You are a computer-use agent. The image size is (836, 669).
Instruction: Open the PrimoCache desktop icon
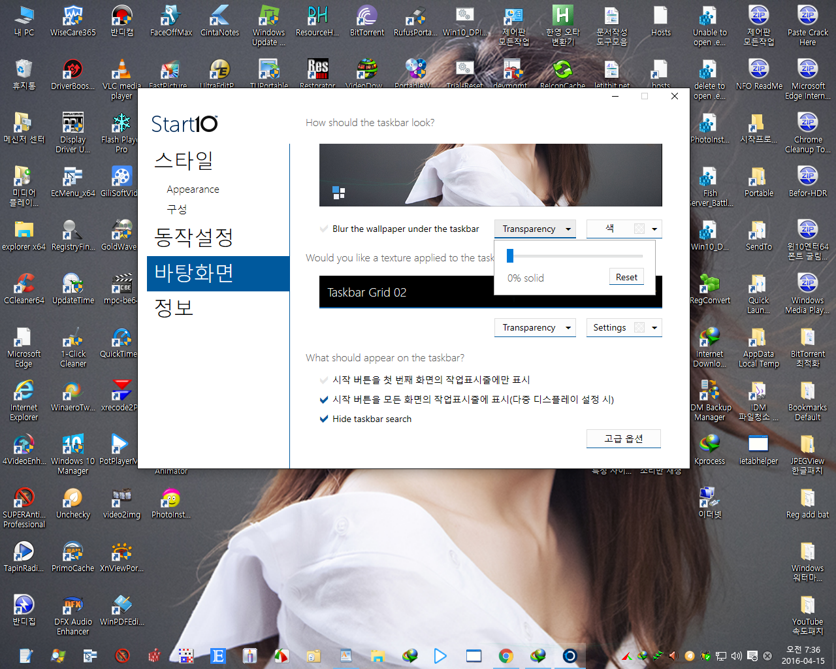coord(72,557)
